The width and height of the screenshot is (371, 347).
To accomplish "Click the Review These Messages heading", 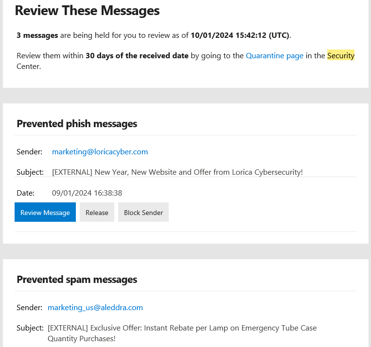I will click(87, 11).
